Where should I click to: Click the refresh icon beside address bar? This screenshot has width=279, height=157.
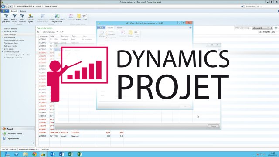[242, 7]
